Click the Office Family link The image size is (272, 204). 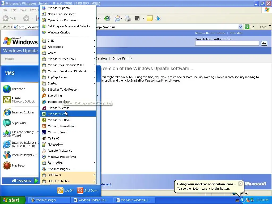(x=122, y=58)
